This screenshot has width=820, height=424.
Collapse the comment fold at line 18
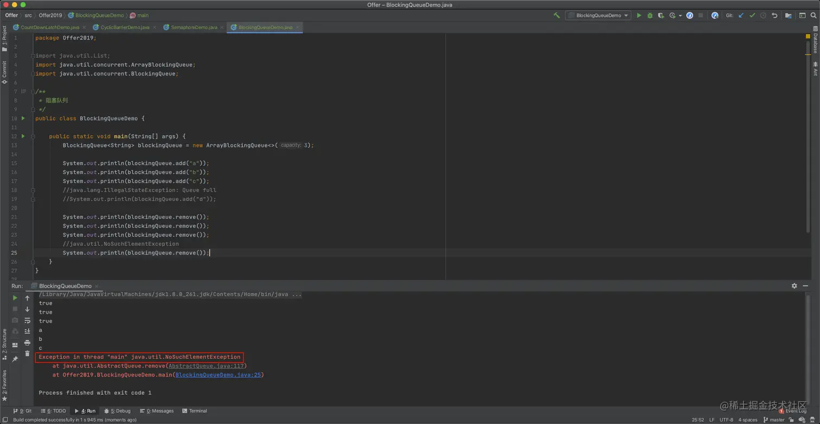tap(33, 190)
